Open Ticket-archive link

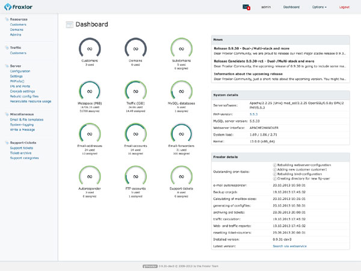(20, 153)
